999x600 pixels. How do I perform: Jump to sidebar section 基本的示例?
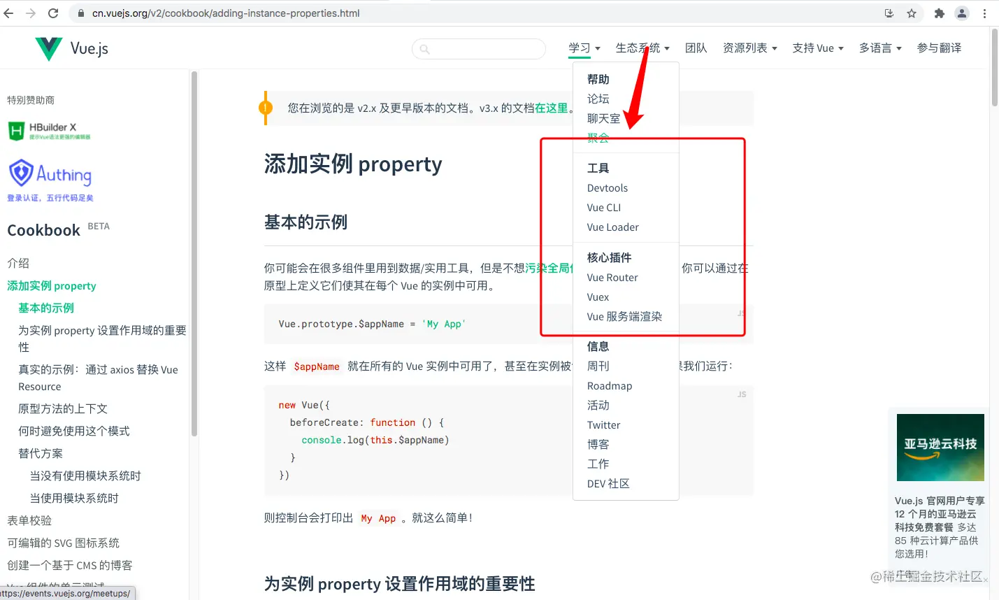46,308
